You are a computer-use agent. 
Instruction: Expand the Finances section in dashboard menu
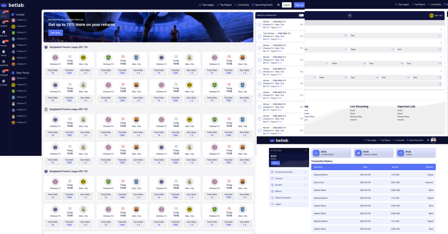tap(289, 178)
